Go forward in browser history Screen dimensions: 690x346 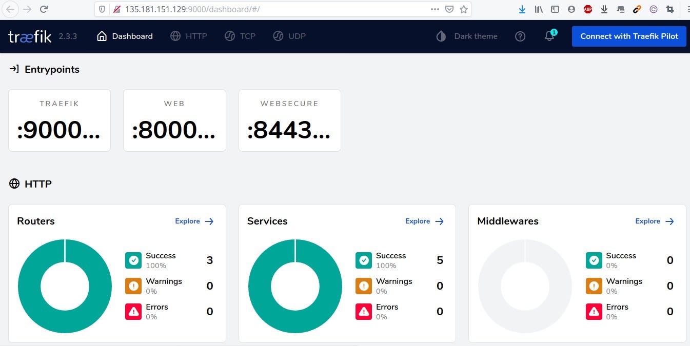point(27,9)
